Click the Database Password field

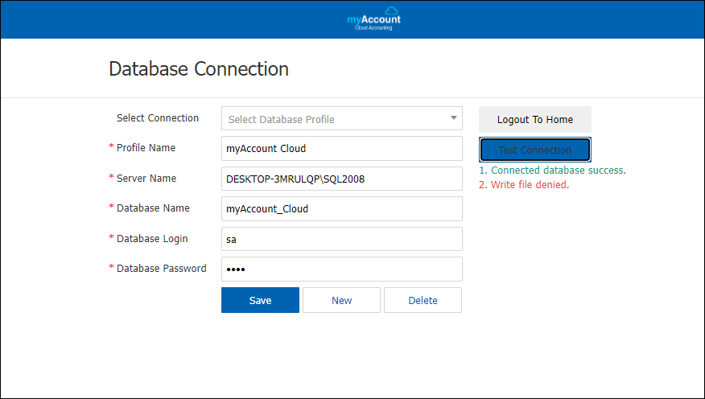(x=342, y=269)
